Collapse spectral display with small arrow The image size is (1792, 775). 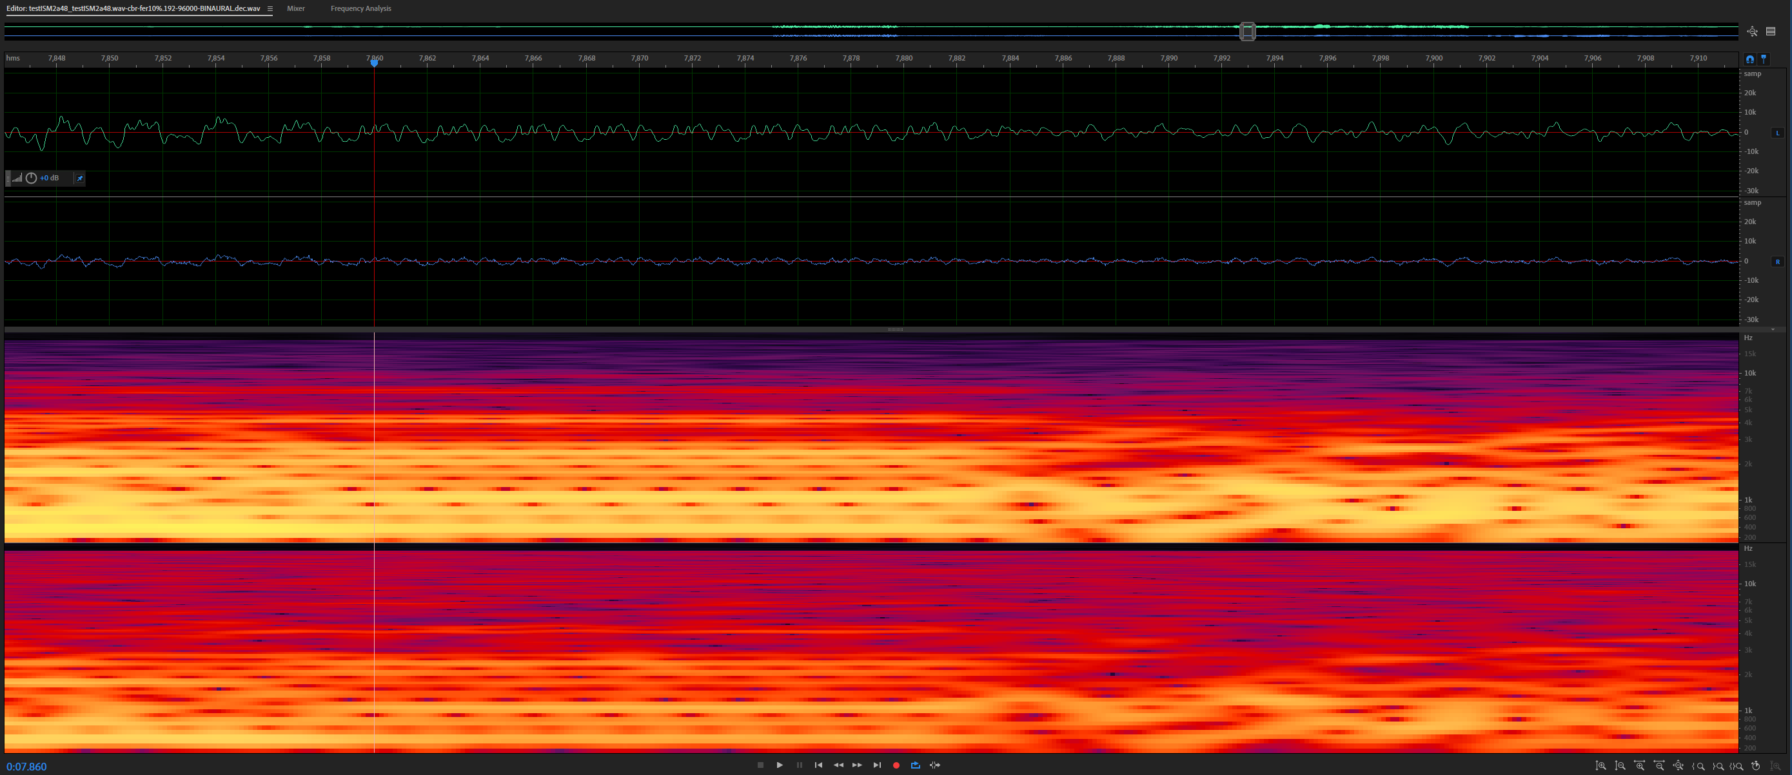click(x=1773, y=329)
